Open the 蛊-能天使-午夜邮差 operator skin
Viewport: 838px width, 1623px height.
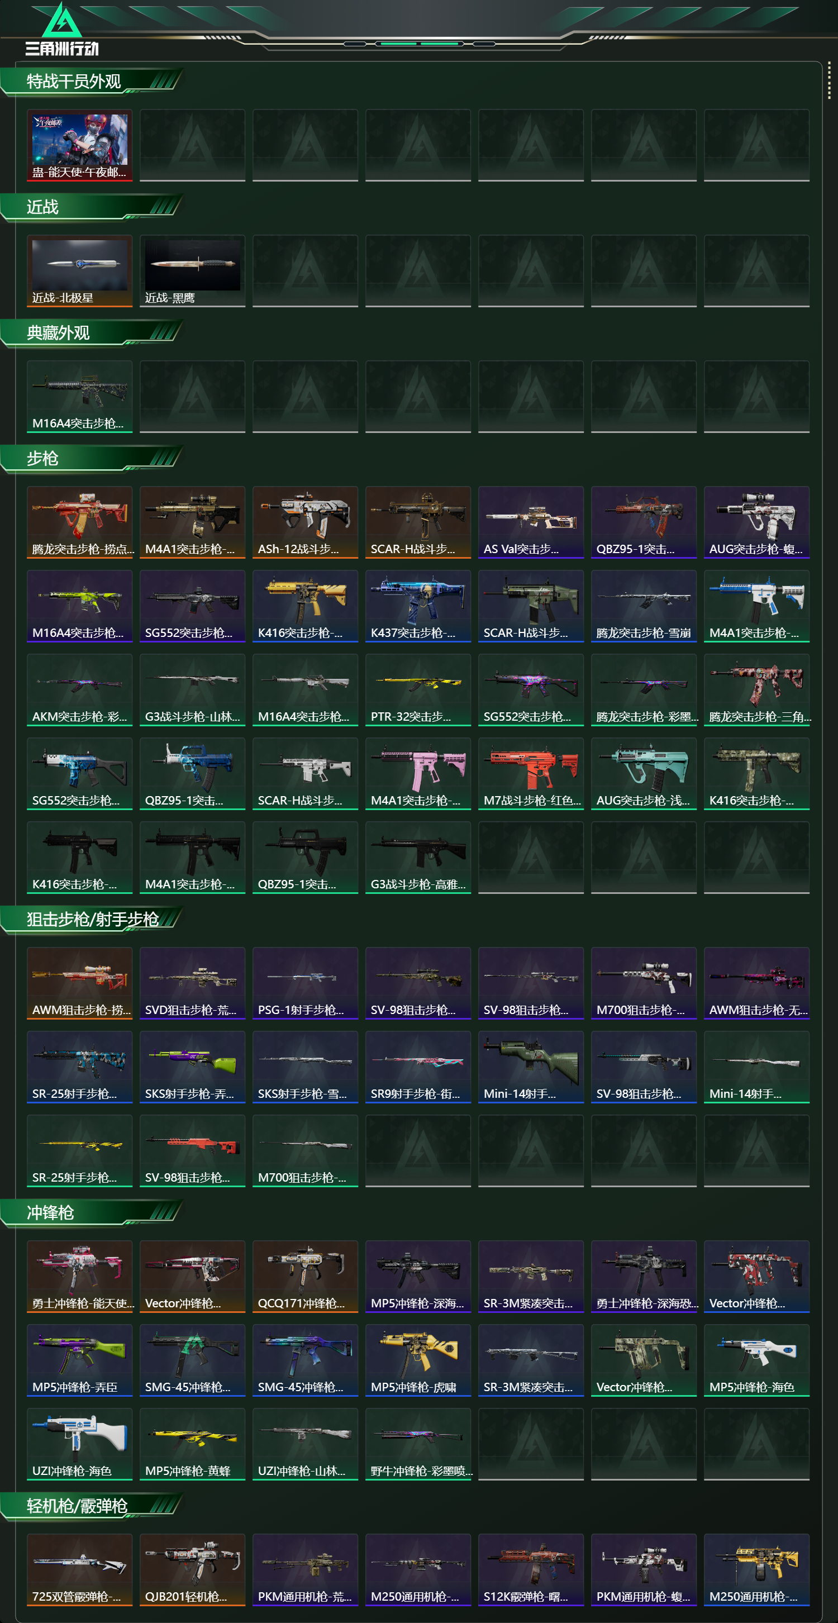click(x=79, y=146)
